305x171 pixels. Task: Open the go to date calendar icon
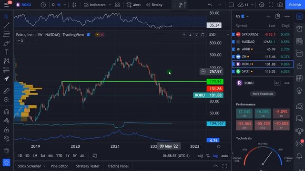click(x=95, y=156)
